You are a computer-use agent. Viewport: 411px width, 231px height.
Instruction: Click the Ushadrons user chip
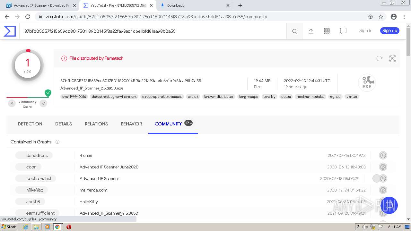tap(34, 155)
